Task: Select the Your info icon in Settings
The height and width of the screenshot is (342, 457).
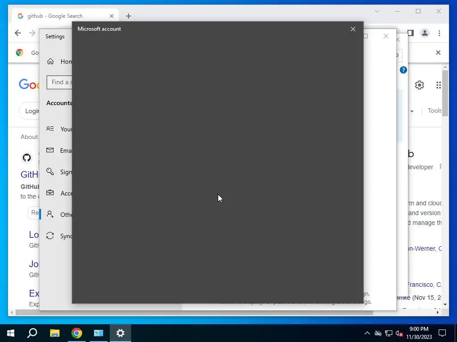Action: tap(50, 129)
